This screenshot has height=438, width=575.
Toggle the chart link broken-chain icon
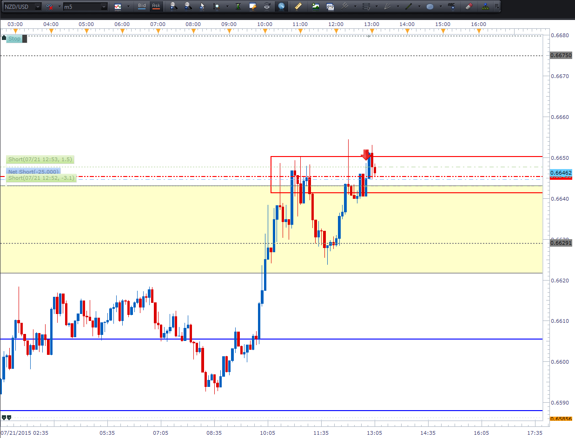click(x=49, y=7)
